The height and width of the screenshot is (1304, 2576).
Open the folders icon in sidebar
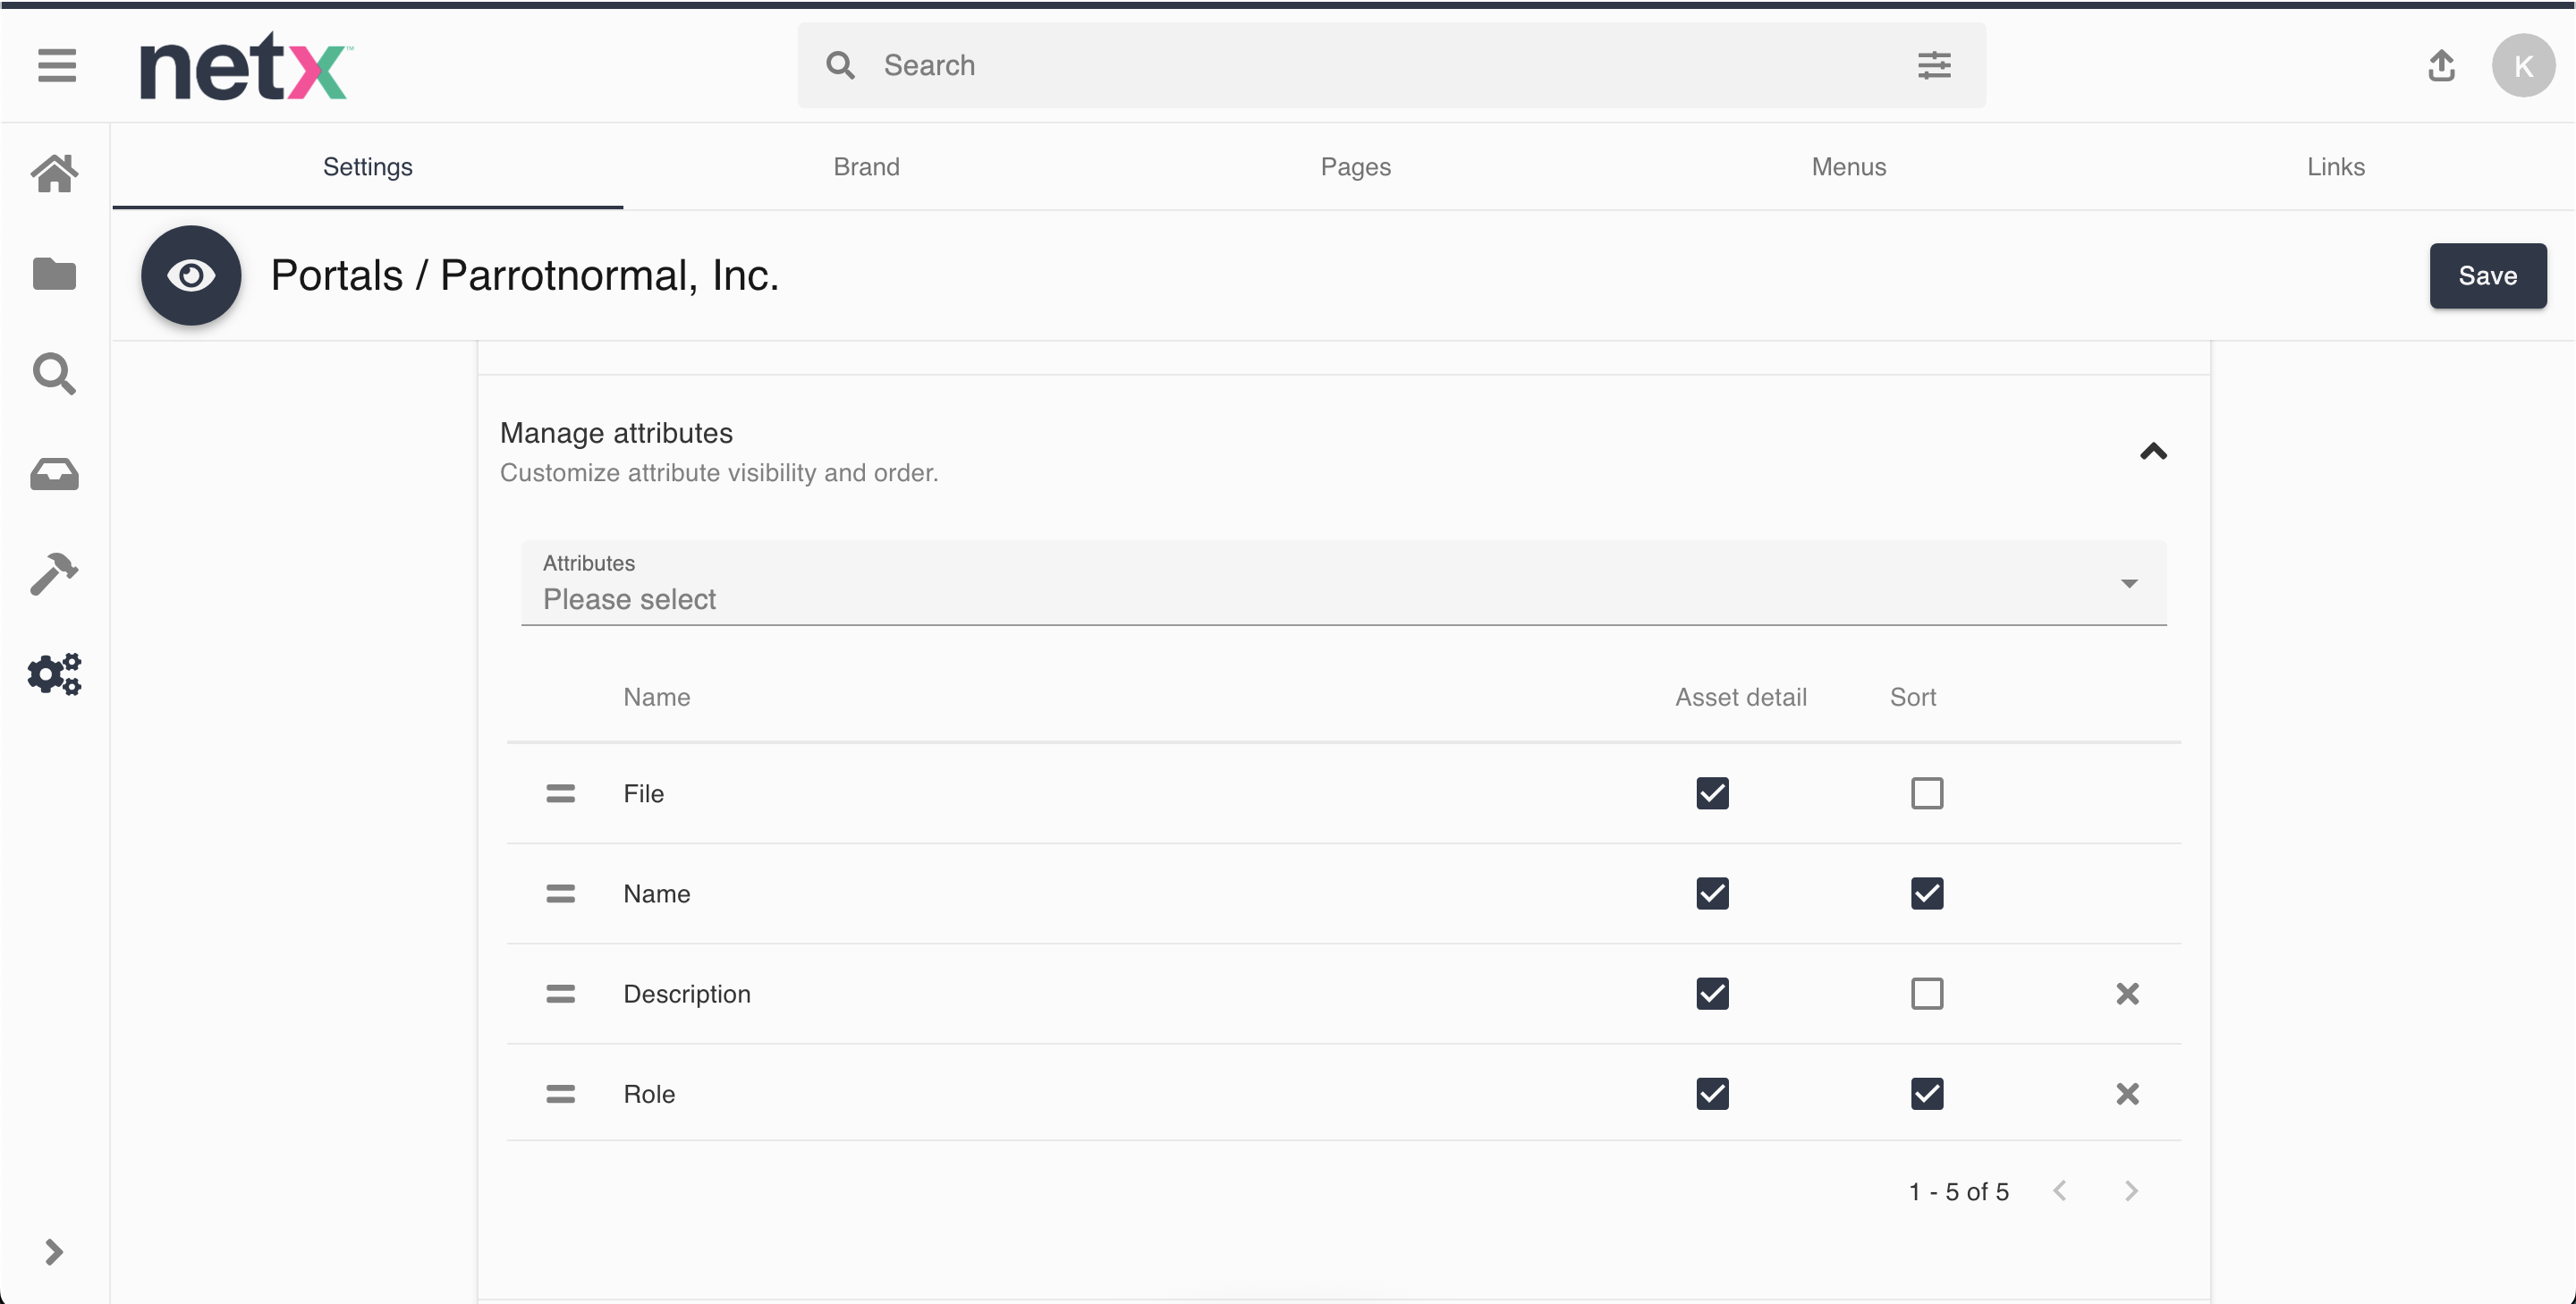point(55,273)
